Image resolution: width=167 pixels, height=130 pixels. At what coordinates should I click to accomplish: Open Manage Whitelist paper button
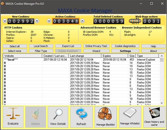click(x=130, y=117)
